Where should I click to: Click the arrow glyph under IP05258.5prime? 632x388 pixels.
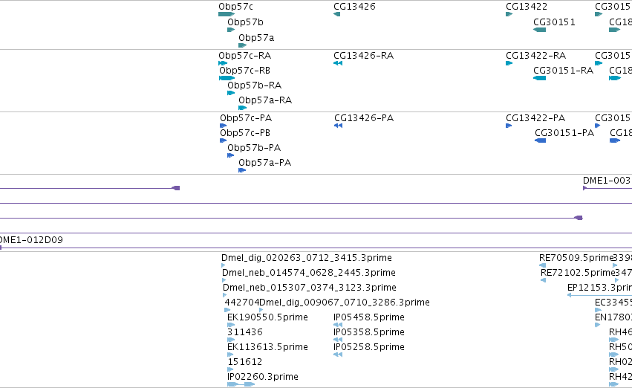(338, 355)
